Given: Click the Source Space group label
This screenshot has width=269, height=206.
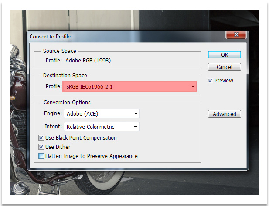Looking at the screenshot, I should 60,51.
